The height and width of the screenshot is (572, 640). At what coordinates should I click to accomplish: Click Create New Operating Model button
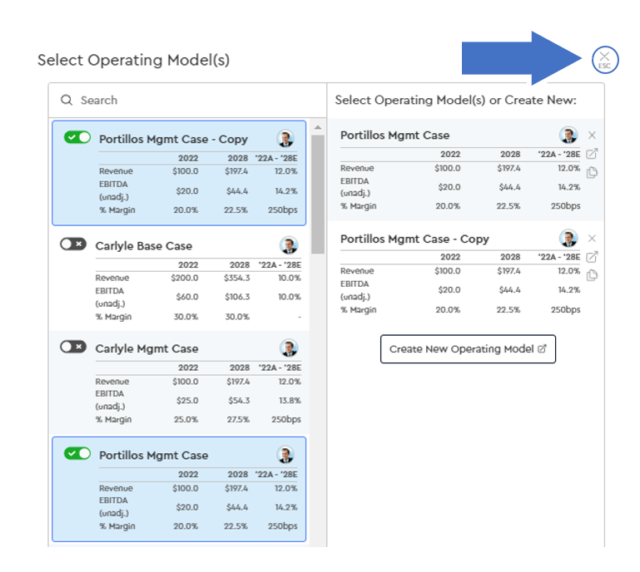click(x=468, y=349)
